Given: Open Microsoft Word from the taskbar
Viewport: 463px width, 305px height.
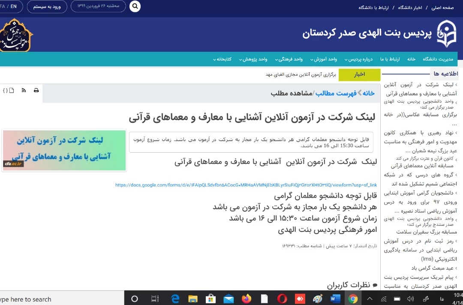Looking at the screenshot, I should coord(335,299).
